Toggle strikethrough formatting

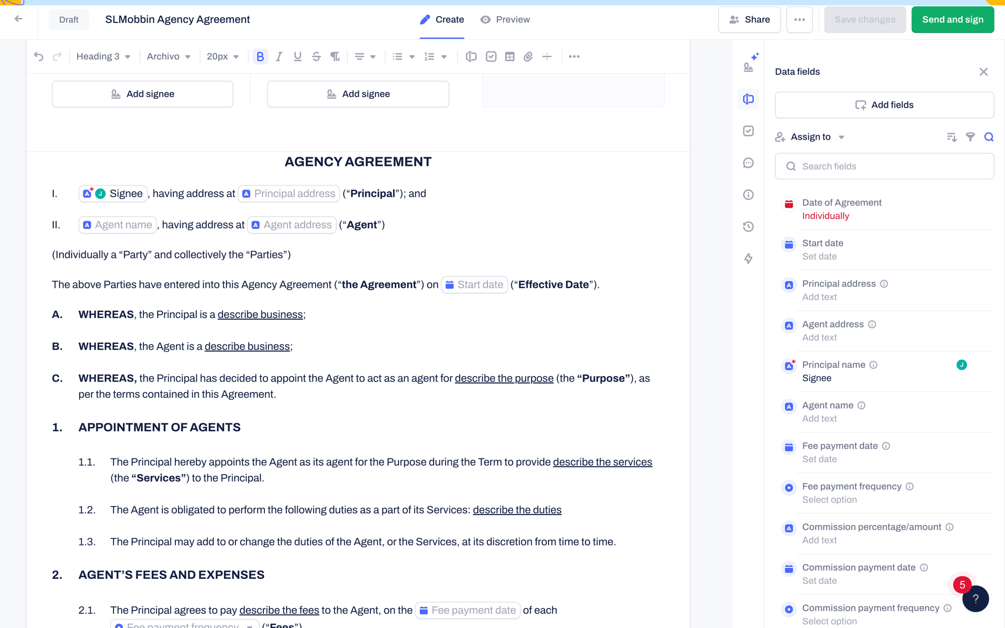[x=316, y=57]
